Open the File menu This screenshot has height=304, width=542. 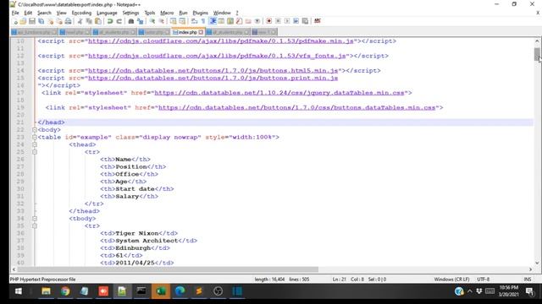[15, 13]
